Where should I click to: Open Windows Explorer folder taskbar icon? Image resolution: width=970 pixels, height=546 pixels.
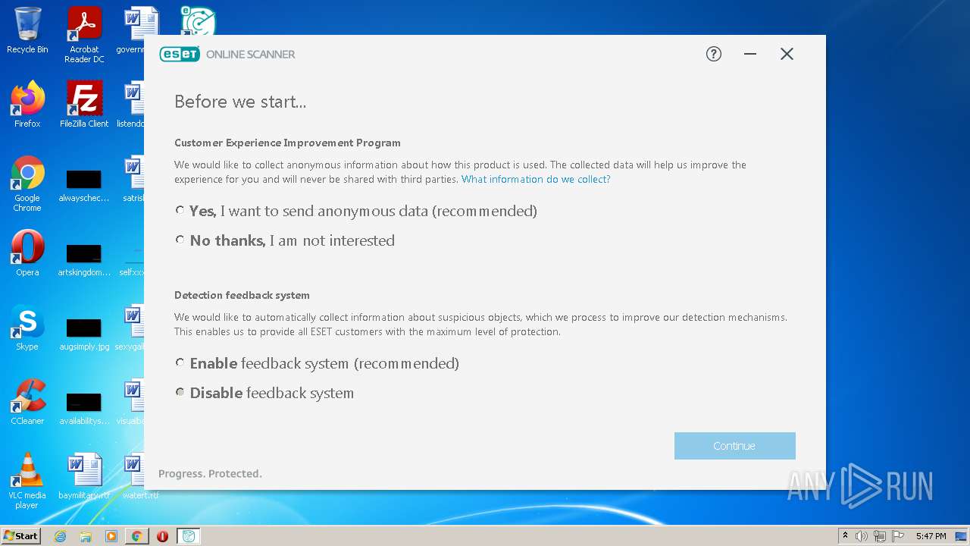point(86,536)
